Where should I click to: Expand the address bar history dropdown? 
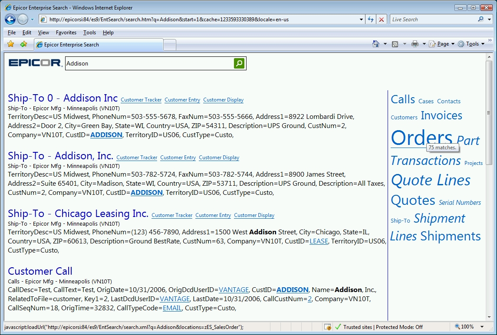pos(361,20)
